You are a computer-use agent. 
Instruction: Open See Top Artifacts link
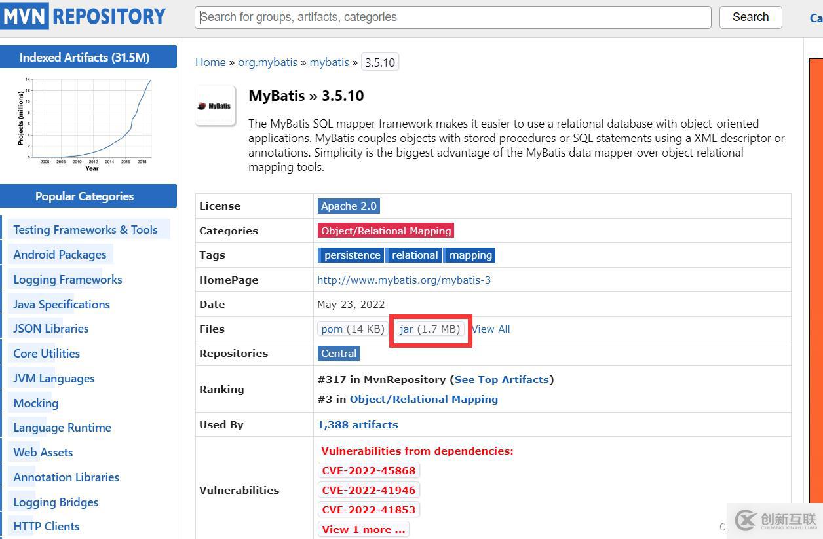(501, 380)
